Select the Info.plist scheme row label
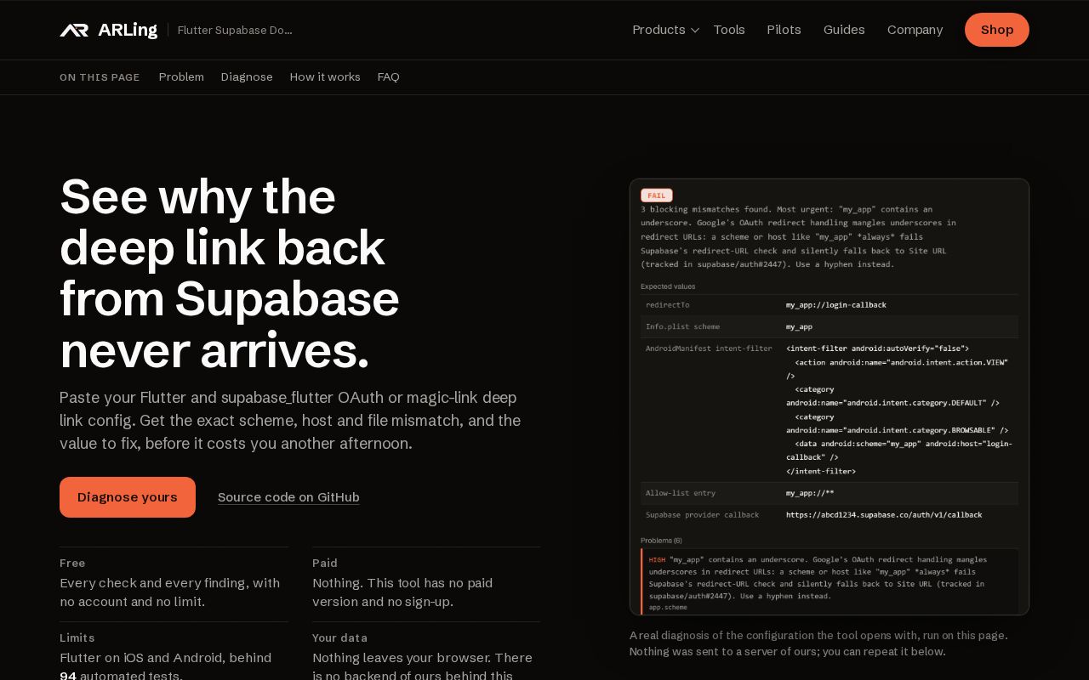Viewport: 1089px width, 680px height. click(x=682, y=326)
